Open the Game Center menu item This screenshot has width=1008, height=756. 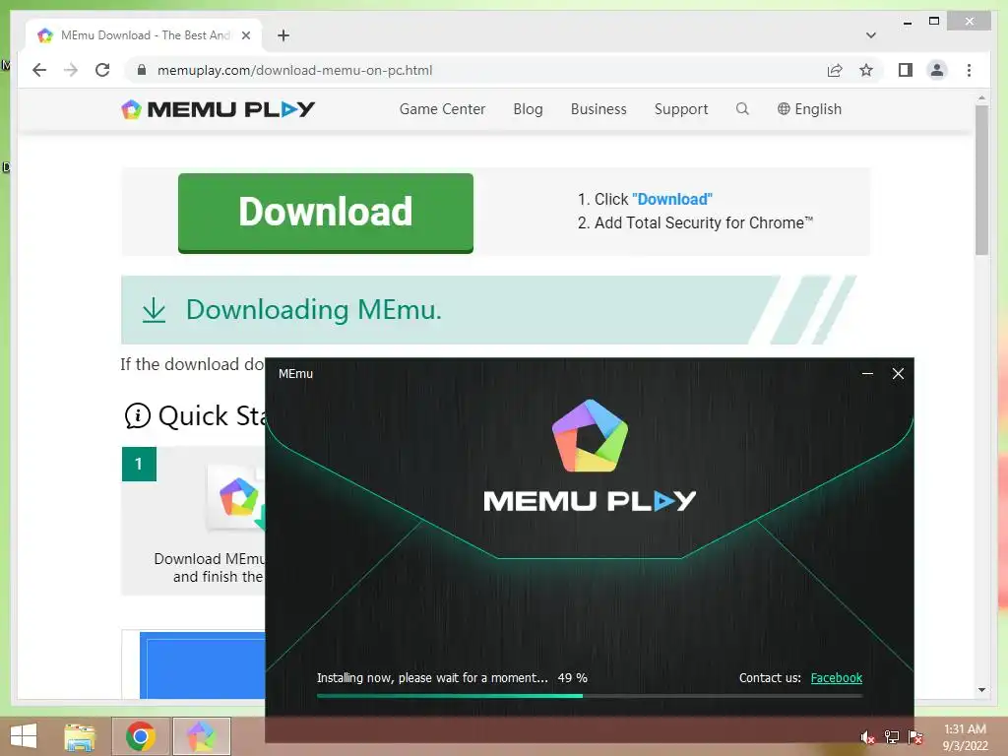(442, 109)
